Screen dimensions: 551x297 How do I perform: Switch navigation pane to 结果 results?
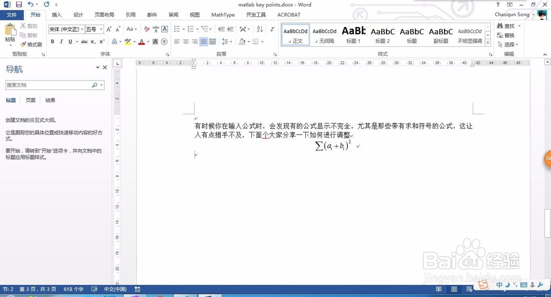(50, 100)
